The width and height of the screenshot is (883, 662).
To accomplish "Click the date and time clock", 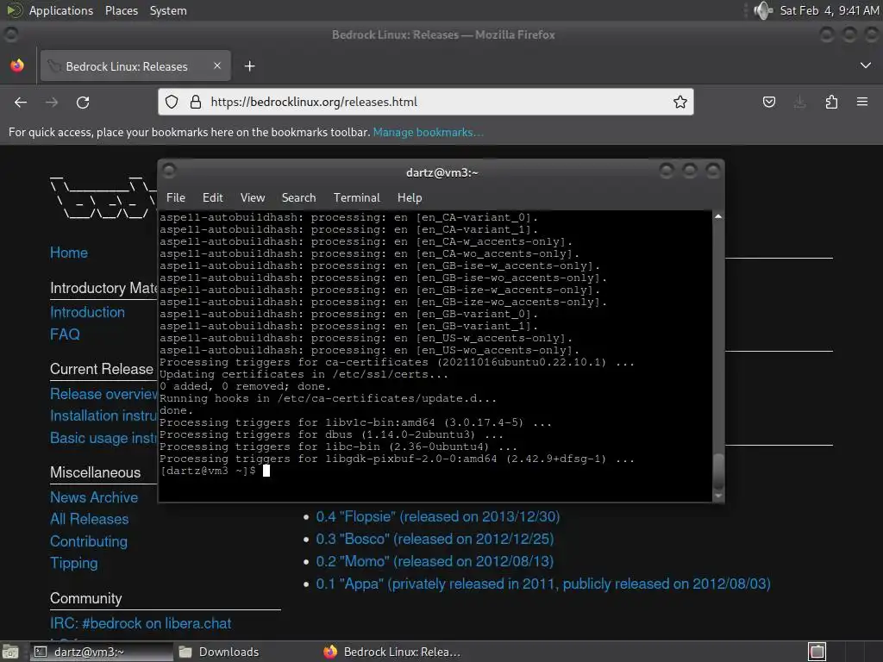I will tap(830, 10).
